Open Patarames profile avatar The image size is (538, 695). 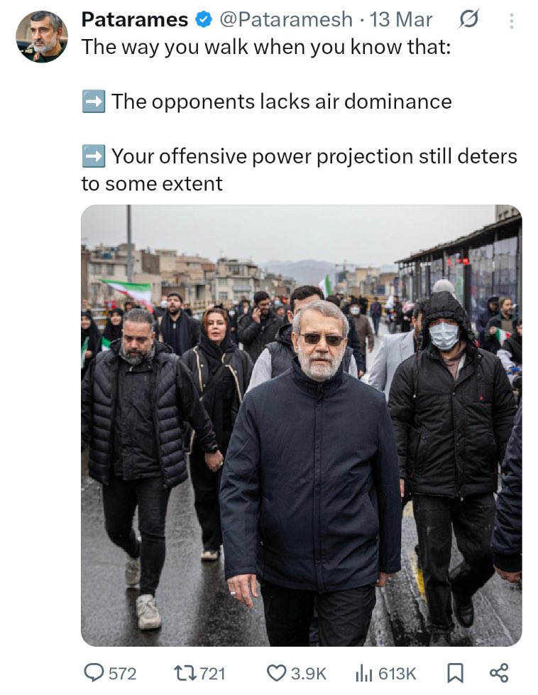(42, 36)
